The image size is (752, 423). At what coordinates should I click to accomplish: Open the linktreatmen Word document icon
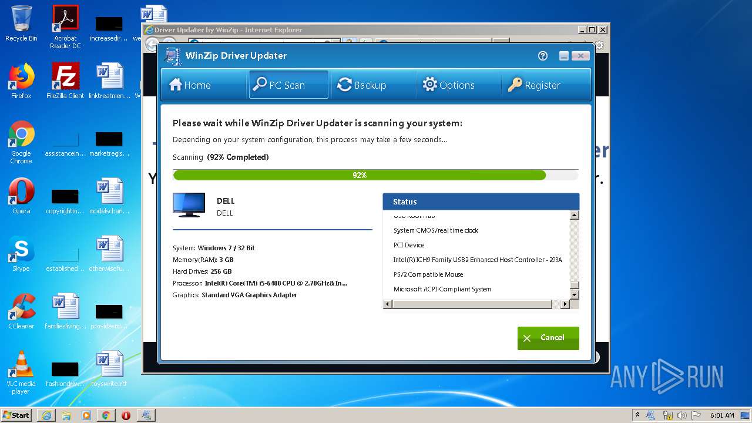[109, 81]
